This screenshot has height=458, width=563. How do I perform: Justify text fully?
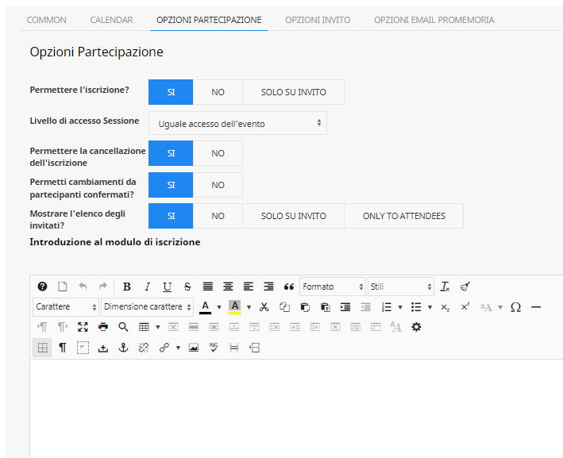click(207, 287)
